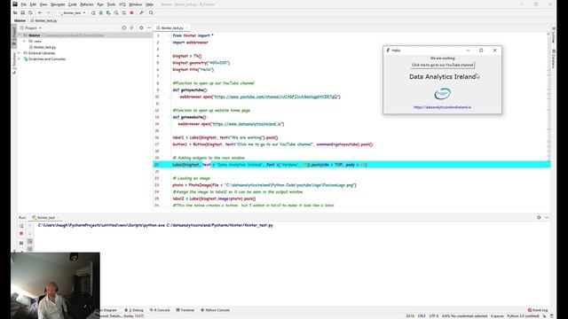
Task: Open the Debug tool window tab
Action: 134,310
